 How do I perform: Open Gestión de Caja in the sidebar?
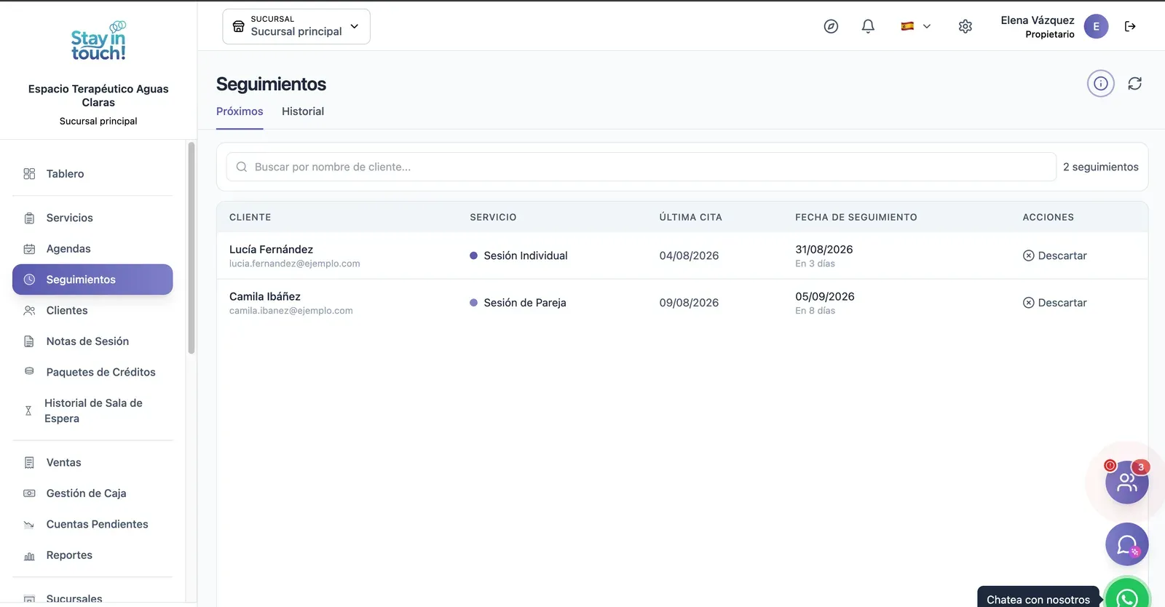click(x=92, y=493)
